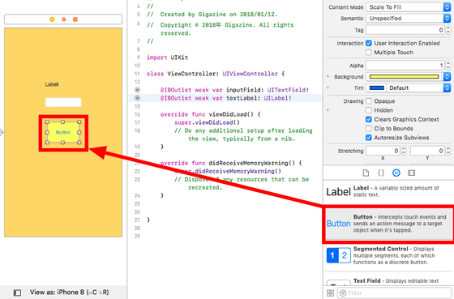Enable the Opaque checkbox
This screenshot has height=299, width=454.
[369, 101]
